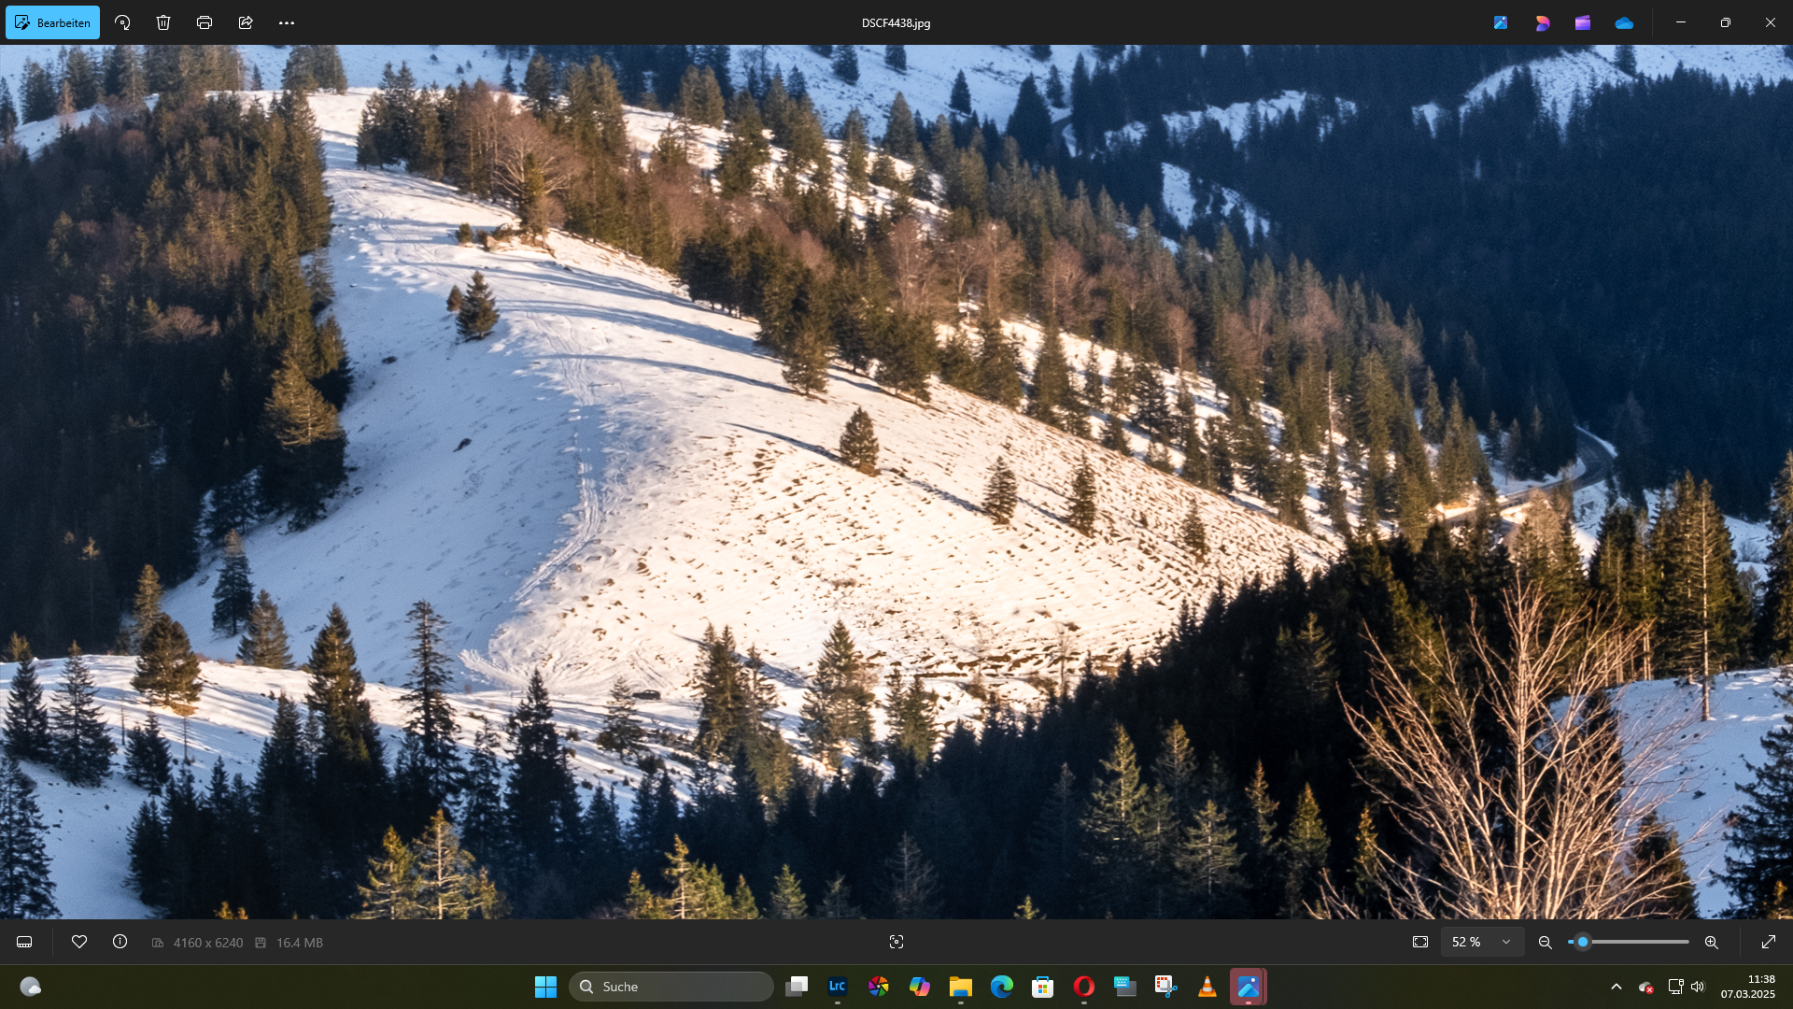The image size is (1793, 1009).
Task: Open the Microsoft Designer icon in title bar
Action: click(x=1542, y=22)
